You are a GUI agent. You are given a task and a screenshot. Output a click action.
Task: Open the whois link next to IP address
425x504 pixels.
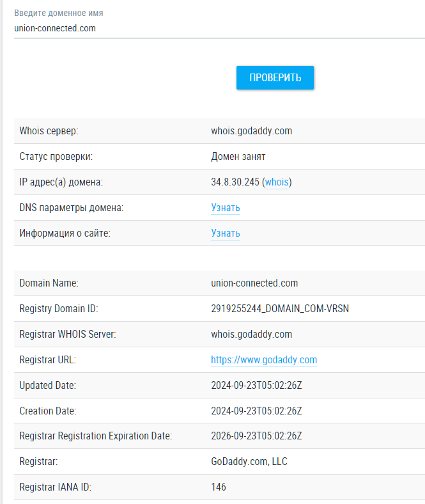277,182
